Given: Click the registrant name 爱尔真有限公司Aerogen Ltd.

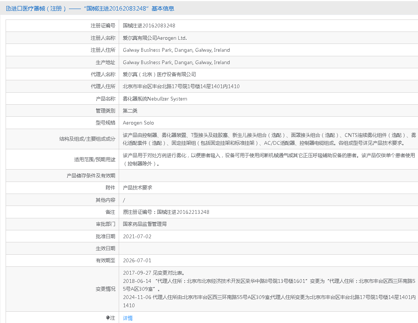Looking at the screenshot, I should click(155, 38).
